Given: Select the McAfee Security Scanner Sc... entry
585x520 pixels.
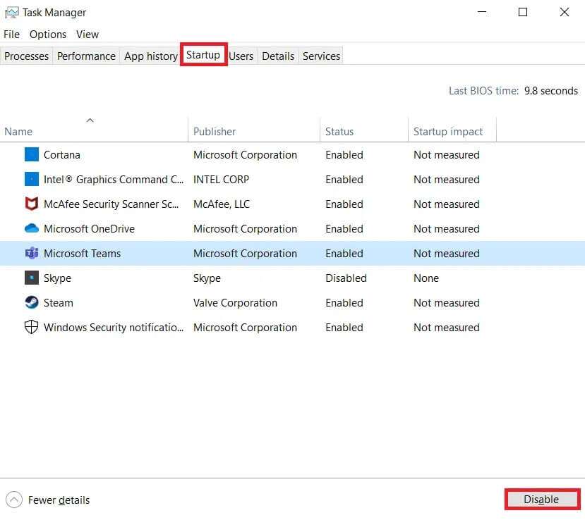Looking at the screenshot, I should click(x=111, y=204).
